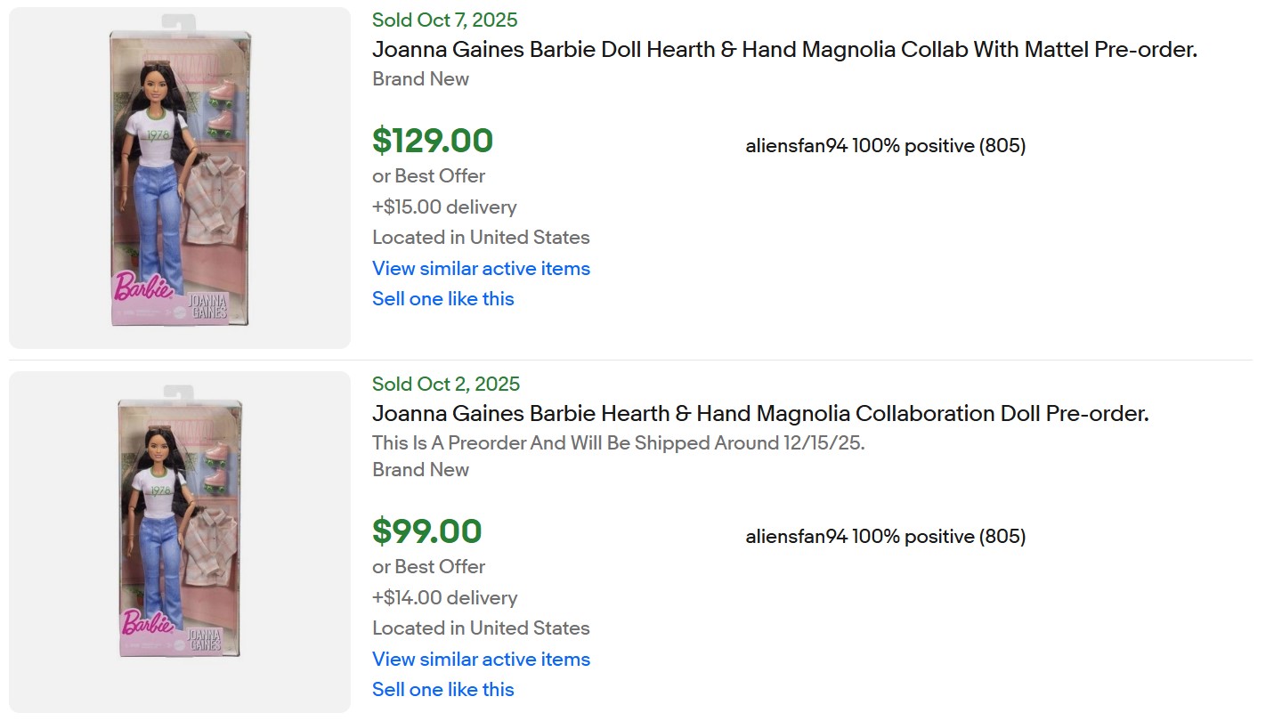Select the "Sold Oct 2, 2025" label
The image size is (1282, 721).
(x=446, y=385)
